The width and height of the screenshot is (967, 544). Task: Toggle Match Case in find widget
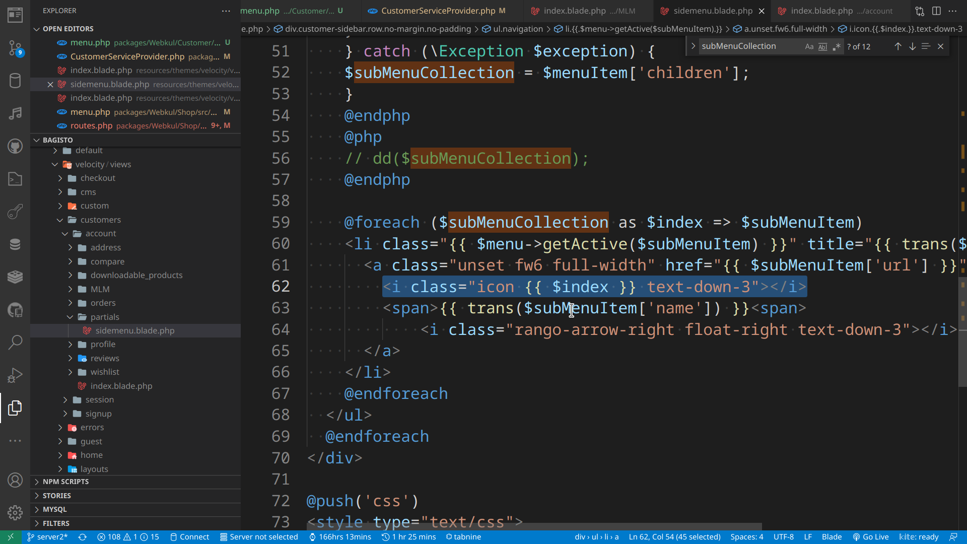[809, 46]
